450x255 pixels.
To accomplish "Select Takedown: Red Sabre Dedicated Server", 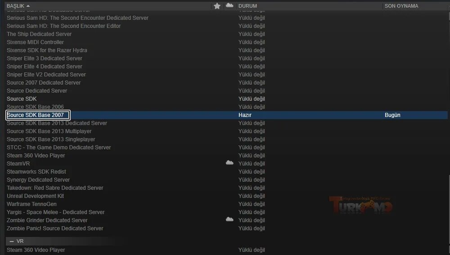I will click(x=55, y=188).
